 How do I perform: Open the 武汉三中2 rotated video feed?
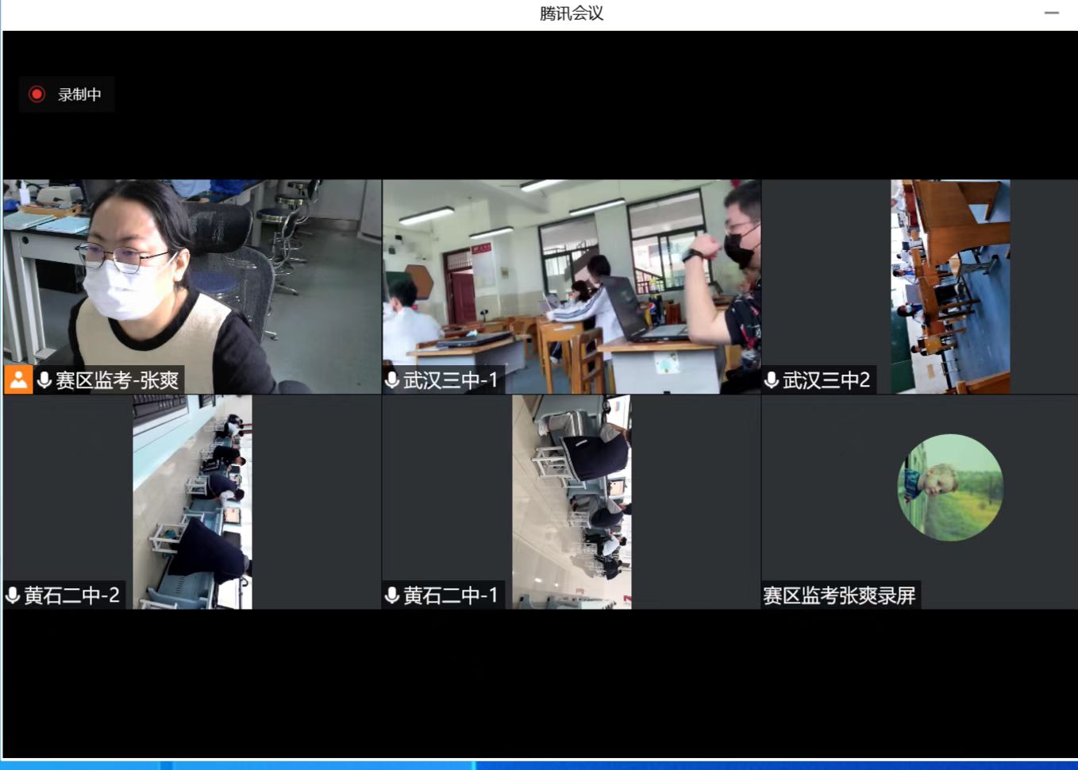[950, 286]
